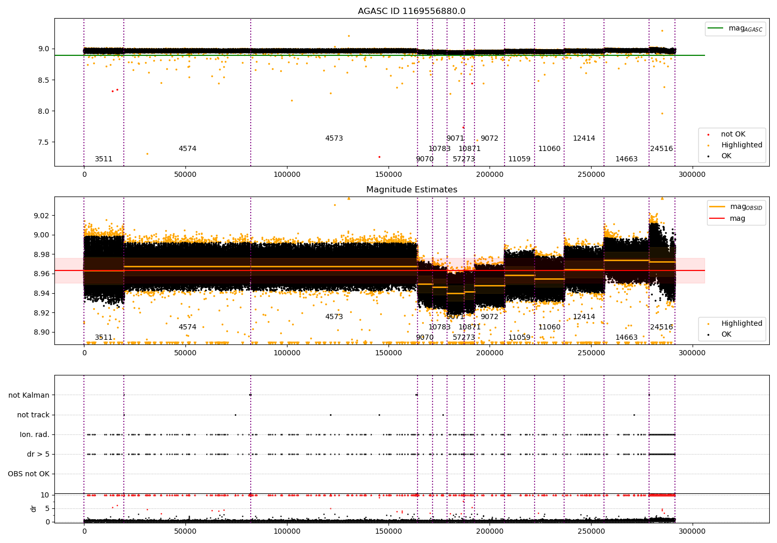
Task: Click the red line sample beside 'mag' legend entry
Action: click(717, 218)
